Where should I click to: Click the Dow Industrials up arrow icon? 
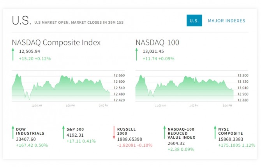pos(13,132)
